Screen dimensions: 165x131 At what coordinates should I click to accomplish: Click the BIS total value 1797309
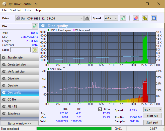[76, 121]
